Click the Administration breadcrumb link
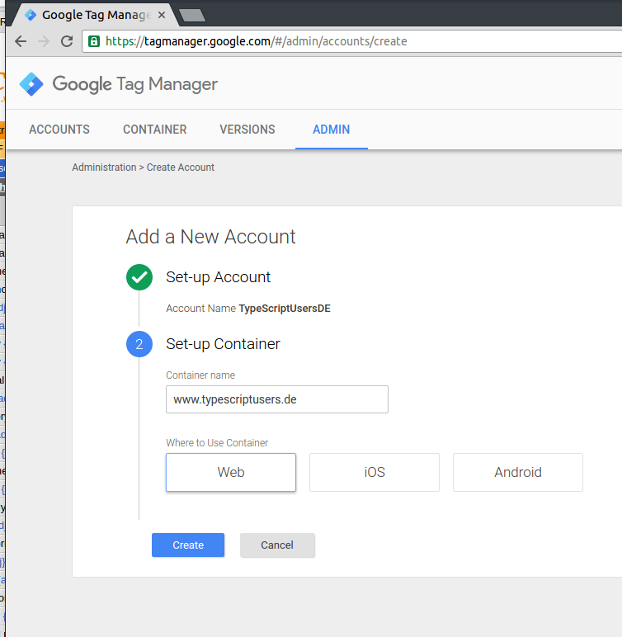622x637 pixels. coord(104,168)
